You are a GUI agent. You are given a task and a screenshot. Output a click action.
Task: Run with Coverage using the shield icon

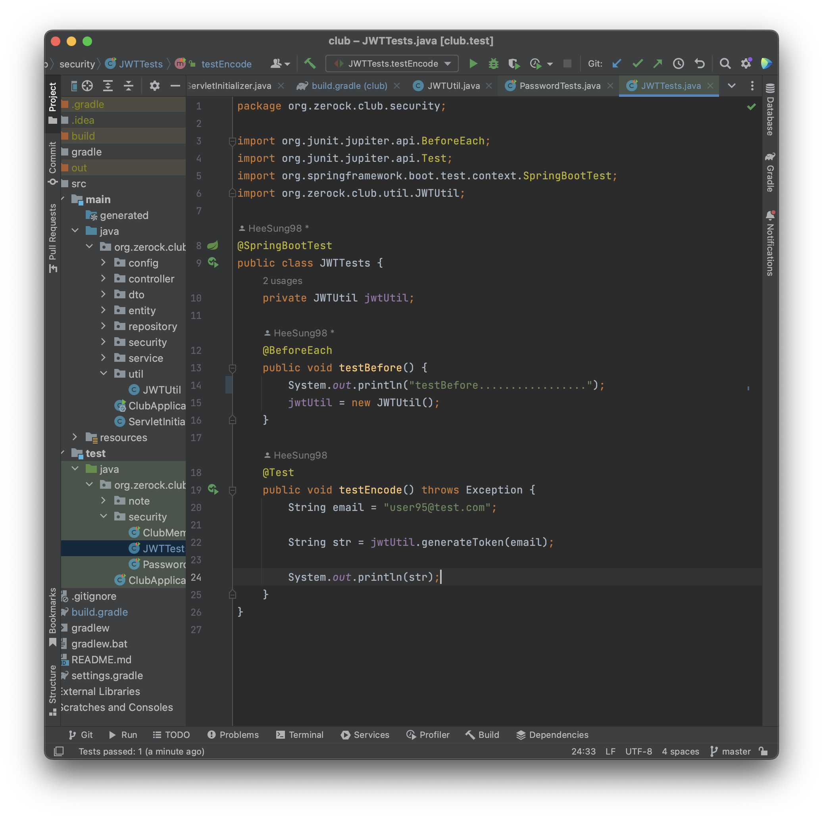click(514, 64)
